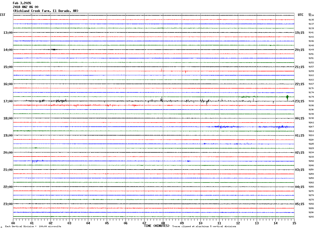Click the '(Richland Creek Farm, El Dorado, AR)' label

tap(46, 11)
